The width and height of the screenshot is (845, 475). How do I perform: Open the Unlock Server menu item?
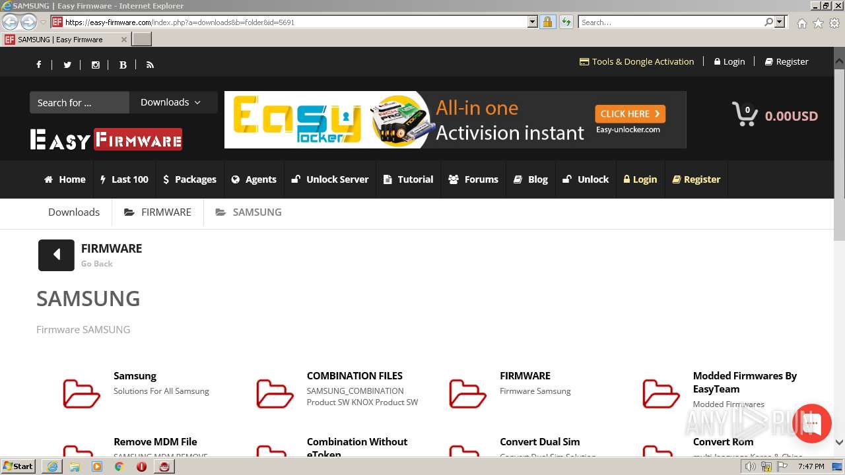(330, 179)
